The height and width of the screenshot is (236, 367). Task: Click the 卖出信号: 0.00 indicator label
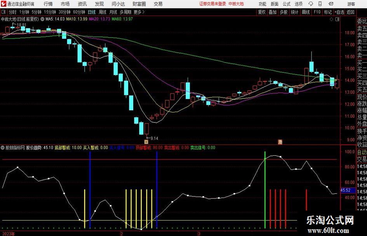(x=203, y=148)
